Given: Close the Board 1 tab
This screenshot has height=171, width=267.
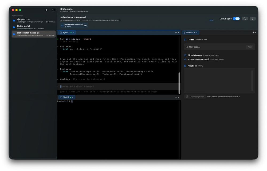Looking at the screenshot, I should (x=197, y=32).
